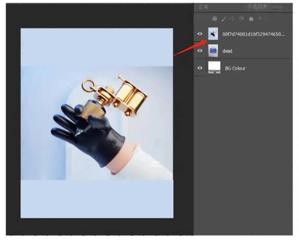Click the lock all padlock icon
Image resolution: width=299 pixels, height=240 pixels.
point(251,19)
